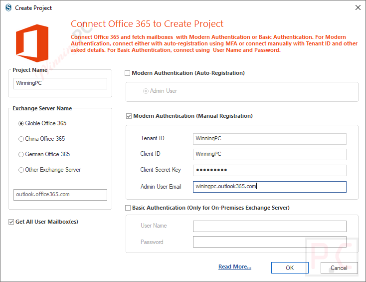Image resolution: width=366 pixels, height=282 pixels.
Task: Close the Create Project dialog
Action: (x=358, y=7)
